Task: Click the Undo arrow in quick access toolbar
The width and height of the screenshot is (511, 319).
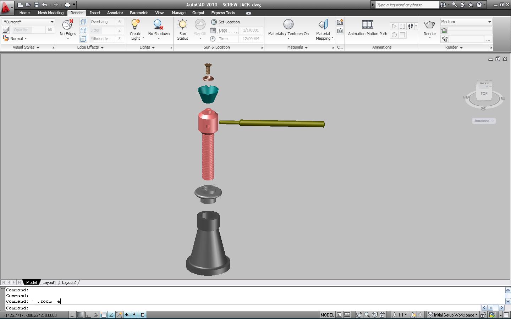Action: click(x=44, y=5)
